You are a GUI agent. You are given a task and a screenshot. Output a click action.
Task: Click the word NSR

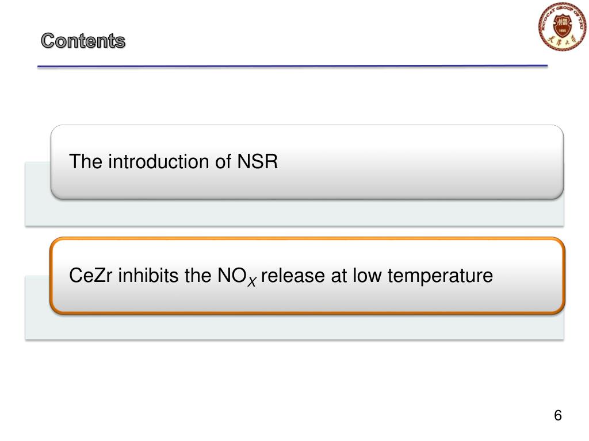[258, 161]
